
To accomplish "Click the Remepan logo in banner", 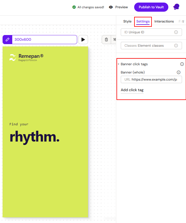I will [x=13, y=58].
